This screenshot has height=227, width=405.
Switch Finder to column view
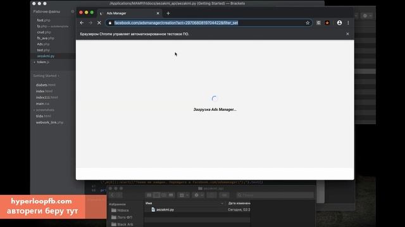[163, 195]
